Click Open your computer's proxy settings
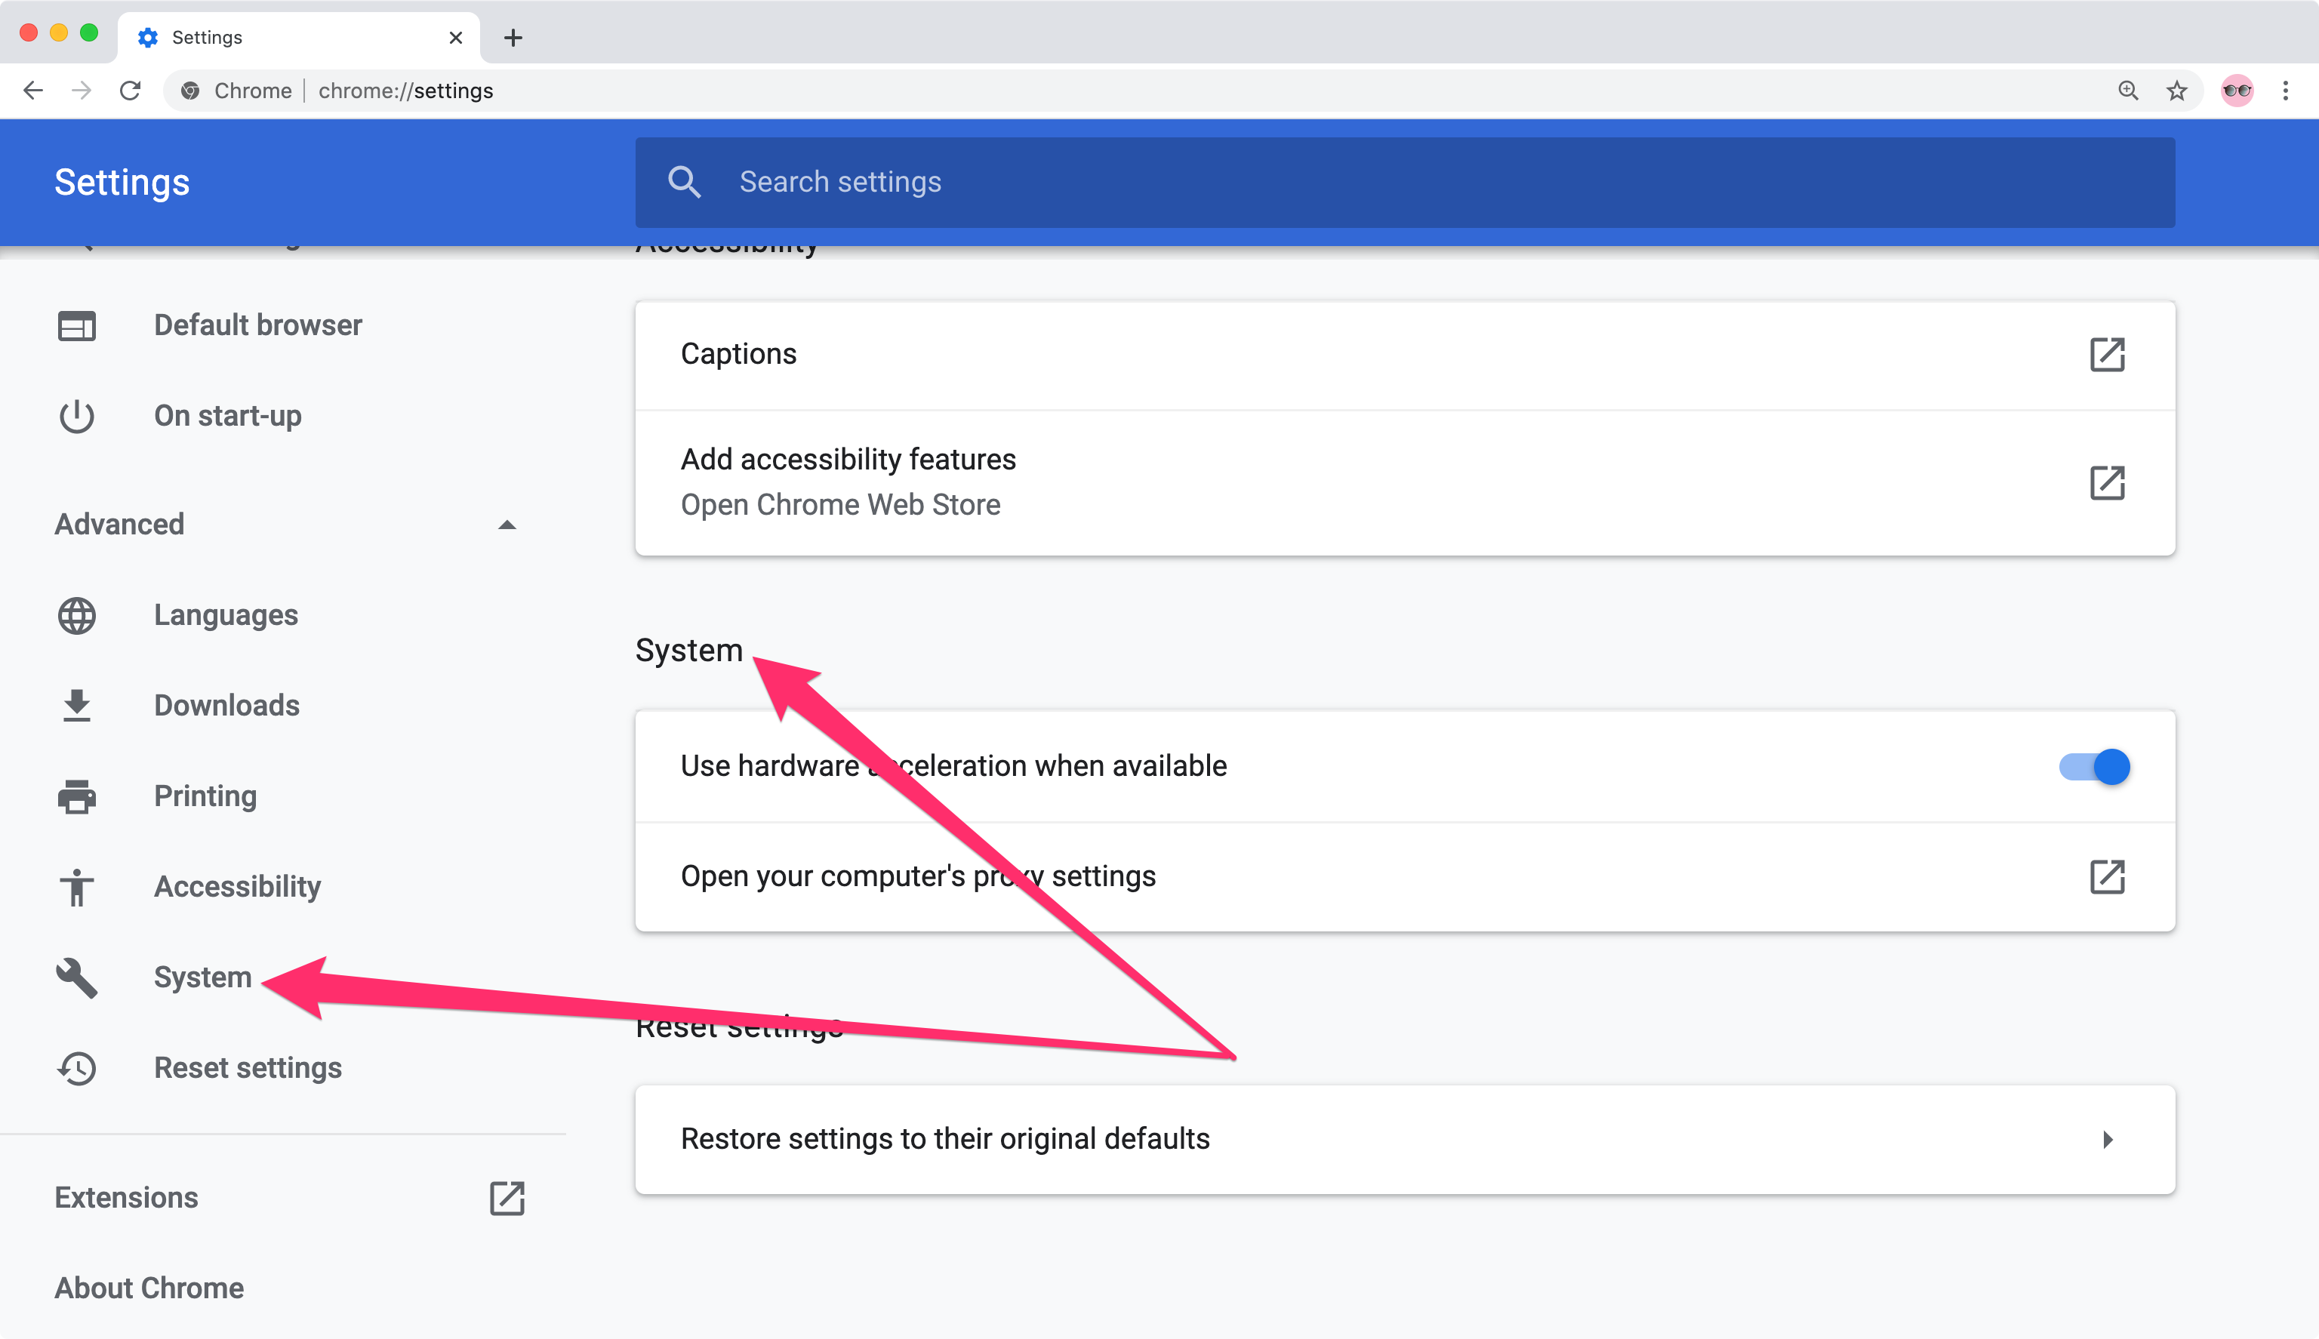The height and width of the screenshot is (1339, 2319). 918,876
